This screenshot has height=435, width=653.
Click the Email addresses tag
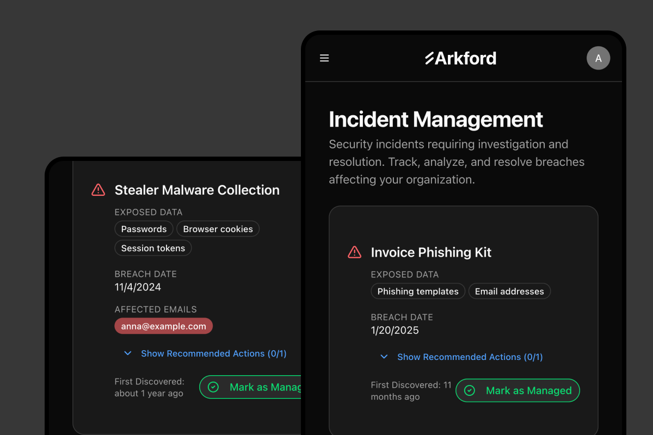509,291
